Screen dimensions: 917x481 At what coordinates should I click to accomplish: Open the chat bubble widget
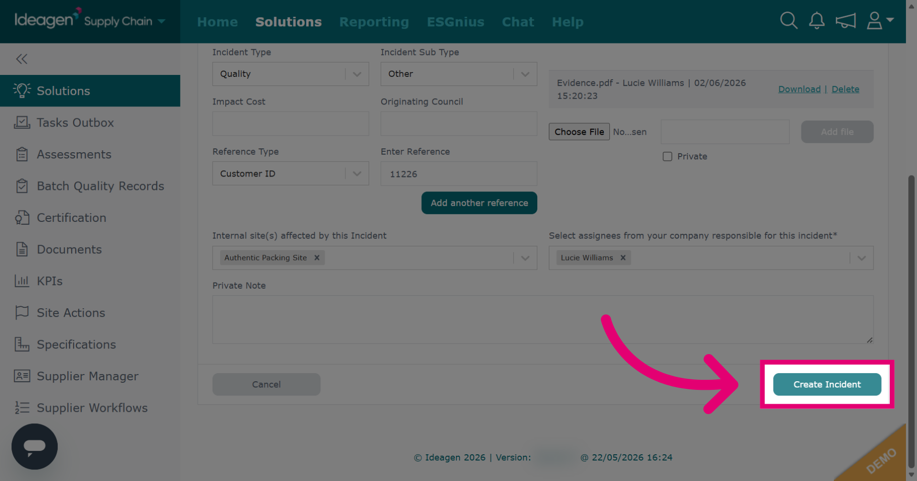click(34, 446)
